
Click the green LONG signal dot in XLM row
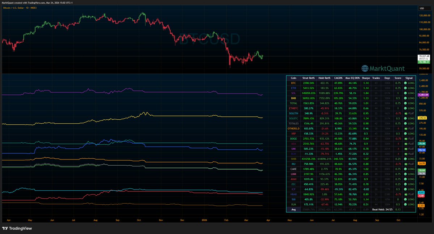[405, 204]
